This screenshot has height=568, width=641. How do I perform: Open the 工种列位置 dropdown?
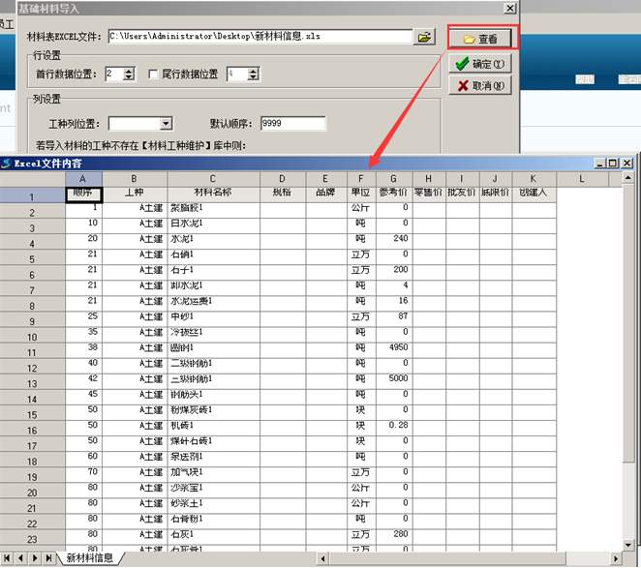(166, 123)
